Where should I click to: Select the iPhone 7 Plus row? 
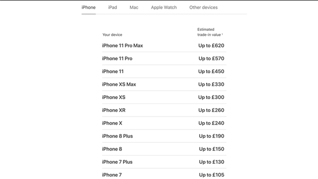(x=164, y=162)
